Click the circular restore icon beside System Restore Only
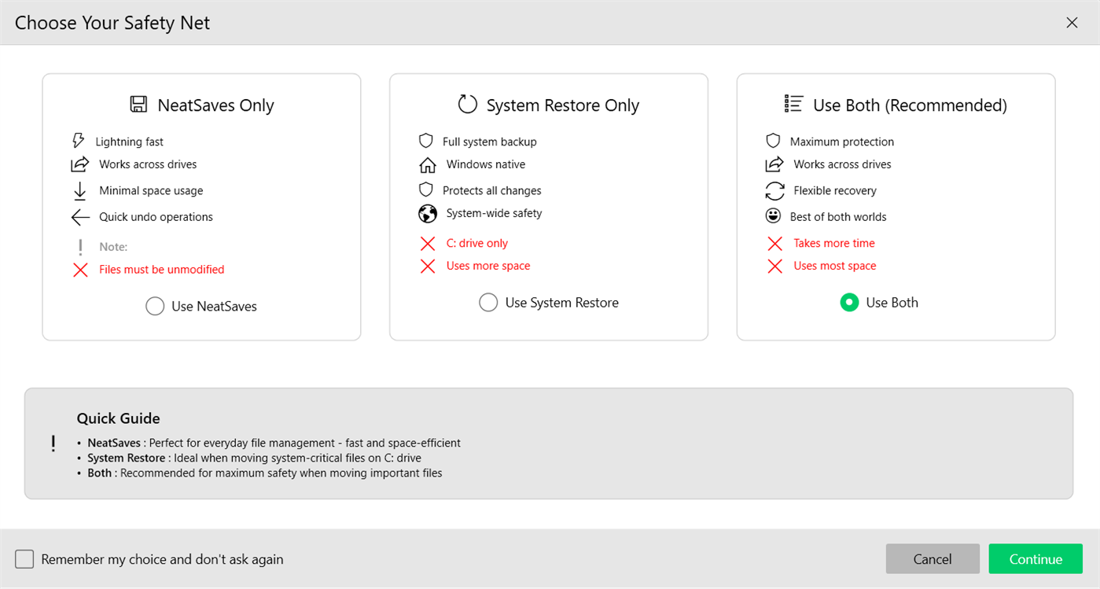This screenshot has height=589, width=1100. (467, 103)
